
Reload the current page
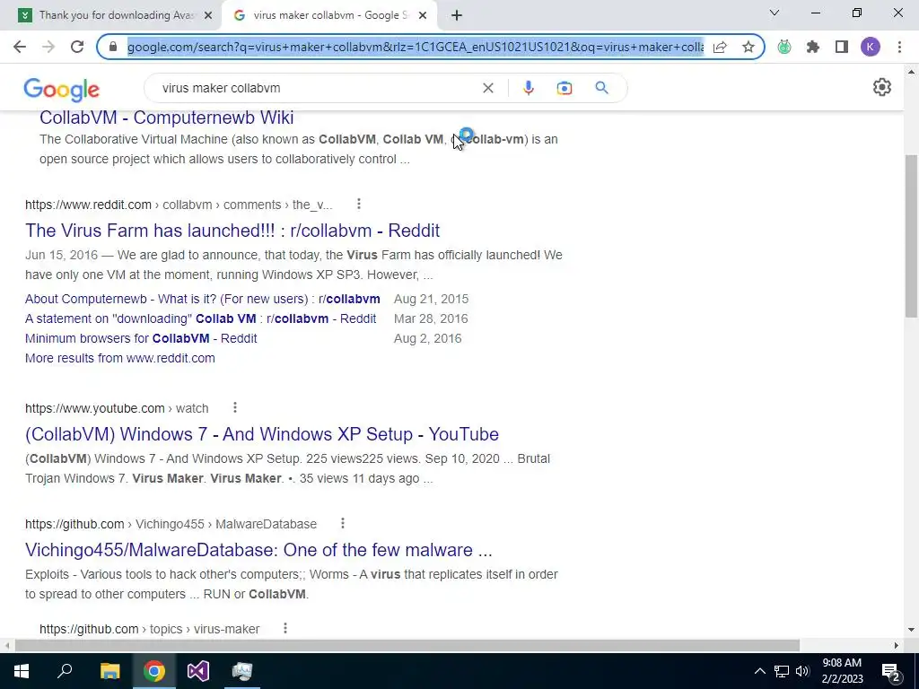(77, 47)
